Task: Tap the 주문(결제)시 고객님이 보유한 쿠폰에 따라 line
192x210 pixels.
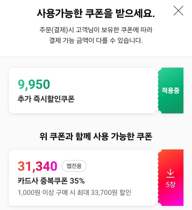Action: click(x=96, y=29)
